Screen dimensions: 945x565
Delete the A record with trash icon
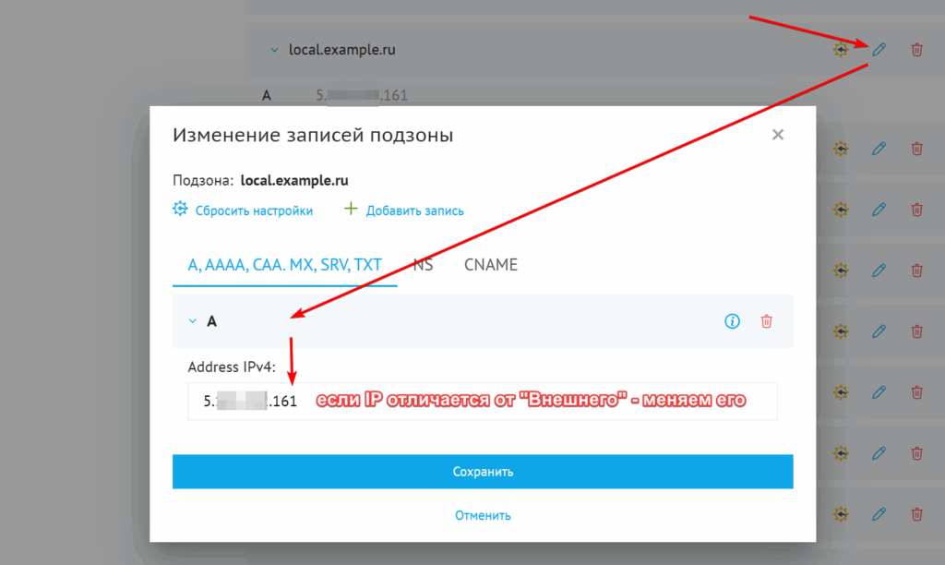[x=766, y=321]
